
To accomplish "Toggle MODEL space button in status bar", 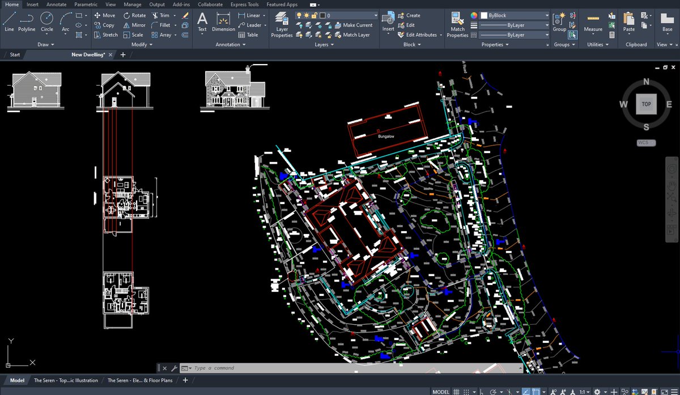I will point(441,392).
